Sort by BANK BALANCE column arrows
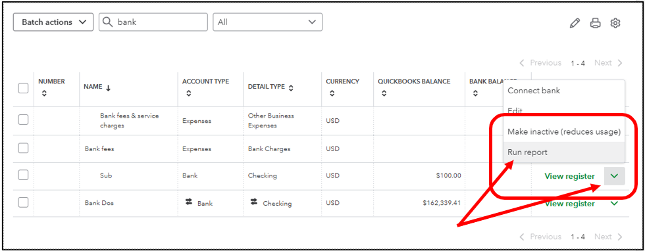 coord(475,93)
